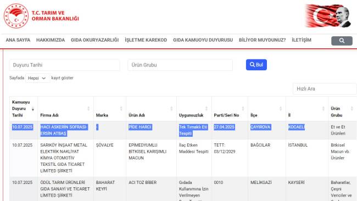Sort table by İl column
Image resolution: width=357 pixels, height=201 pixels.
tap(307, 109)
